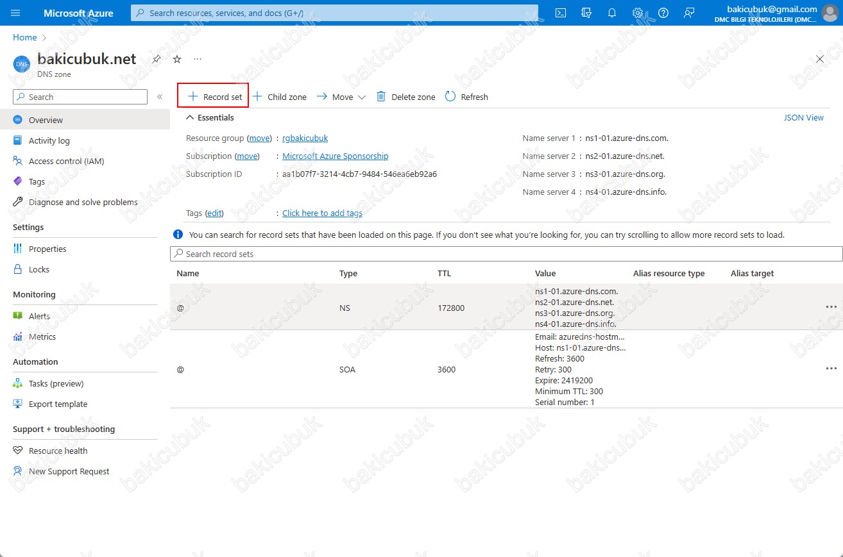Screen dimensions: 843x557
Task: Select Access control (IAM) menu item
Action: pyautogui.click(x=85, y=161)
